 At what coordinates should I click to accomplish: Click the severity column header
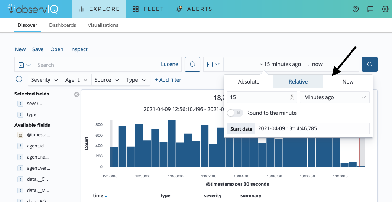(213, 196)
